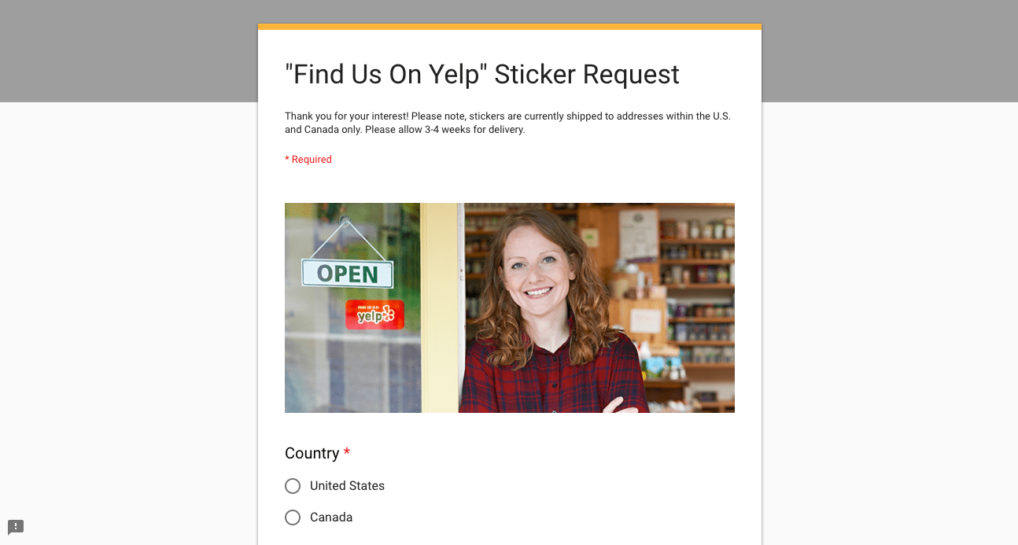Viewport: 1018px width, 545px height.
Task: Click the "Canada" option label
Action: pyautogui.click(x=331, y=517)
